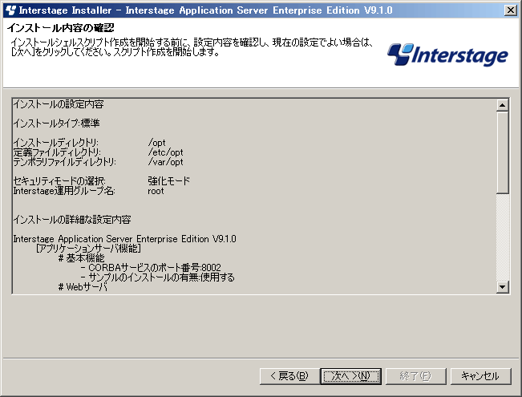This screenshot has height=397, width=522.
Task: Click the /opt install directory value
Action: (x=156, y=143)
